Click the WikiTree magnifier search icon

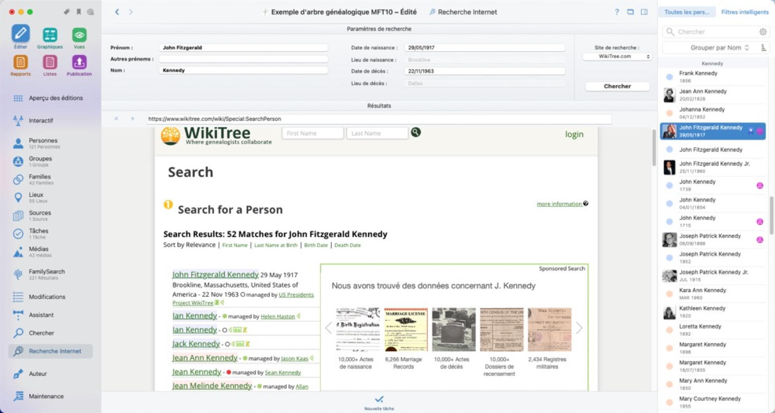[416, 132]
